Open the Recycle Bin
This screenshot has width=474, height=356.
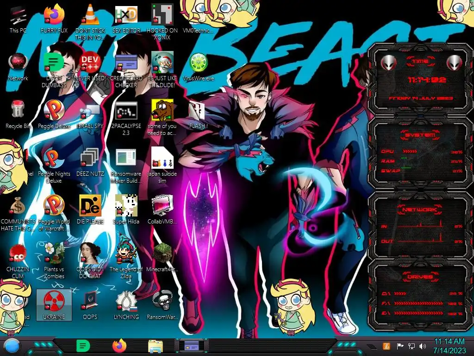pyautogui.click(x=18, y=115)
